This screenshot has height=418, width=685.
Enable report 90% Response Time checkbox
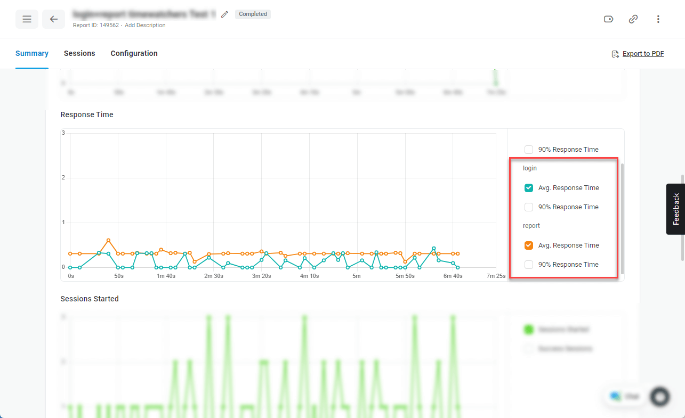[529, 265]
